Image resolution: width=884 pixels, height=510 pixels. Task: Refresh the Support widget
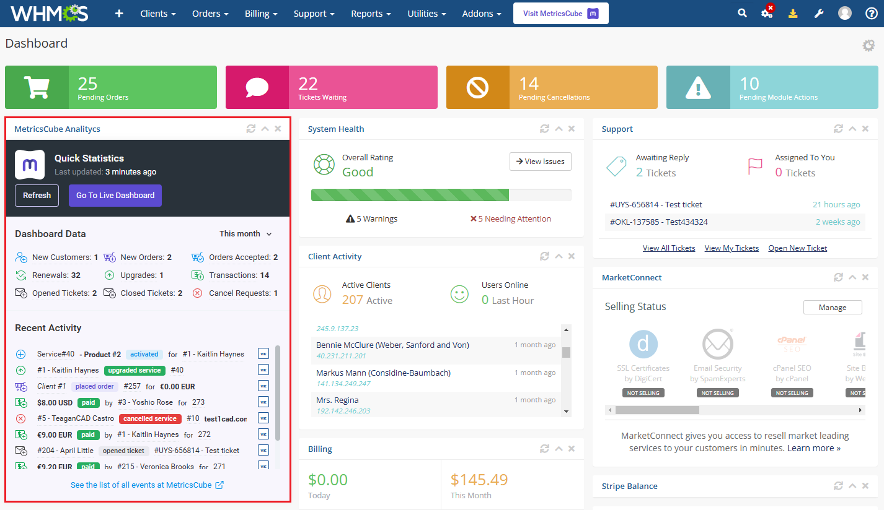tap(838, 129)
